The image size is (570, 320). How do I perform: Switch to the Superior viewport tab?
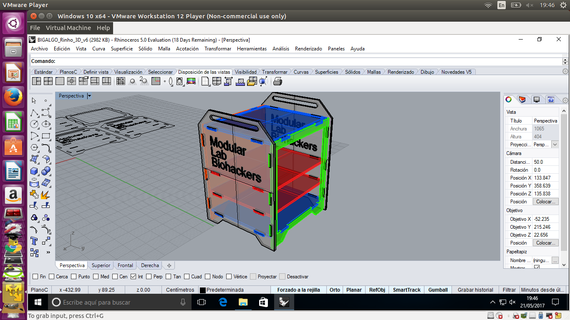click(x=101, y=265)
